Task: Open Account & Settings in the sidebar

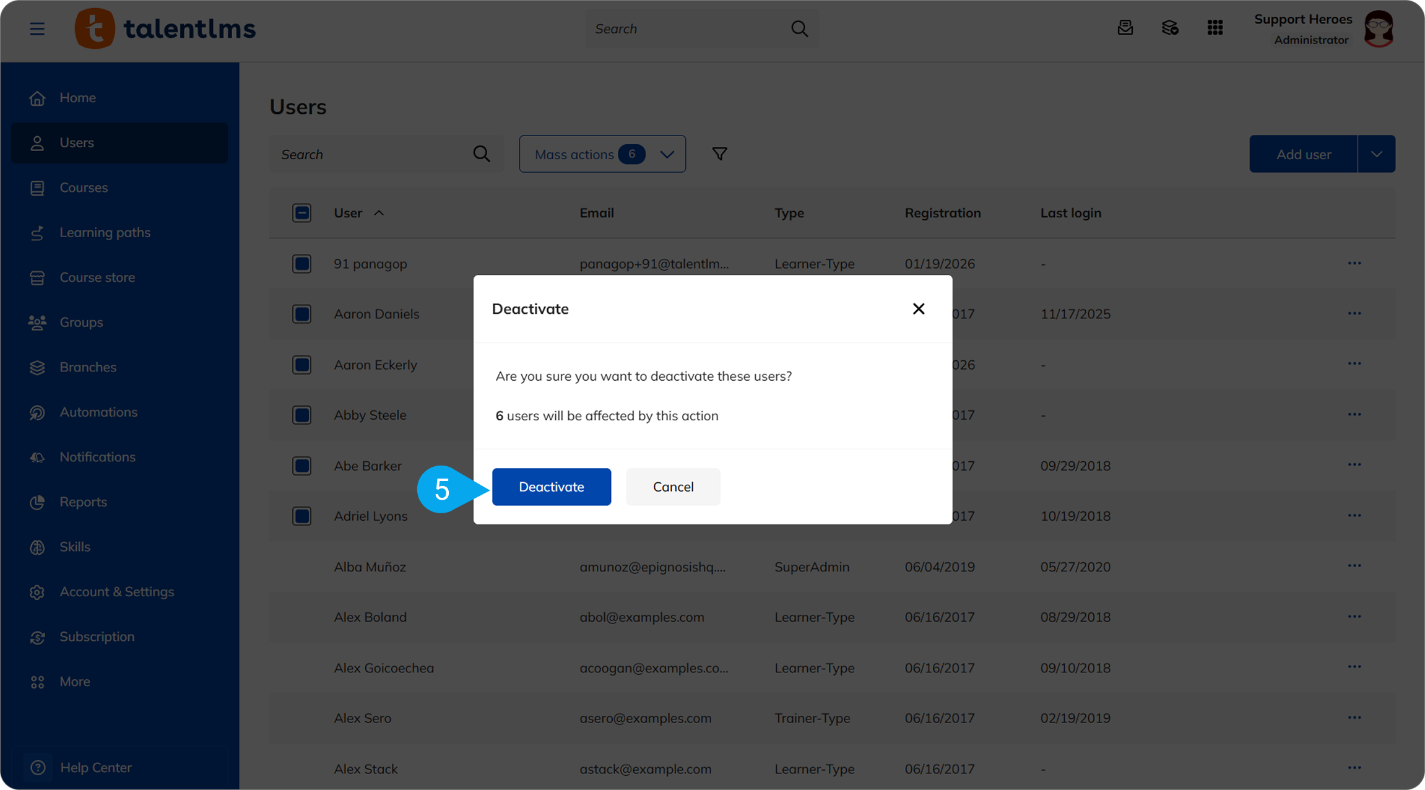Action: click(x=119, y=592)
